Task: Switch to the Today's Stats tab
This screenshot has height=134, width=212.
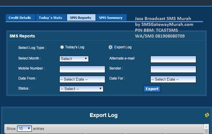Action: [51, 18]
